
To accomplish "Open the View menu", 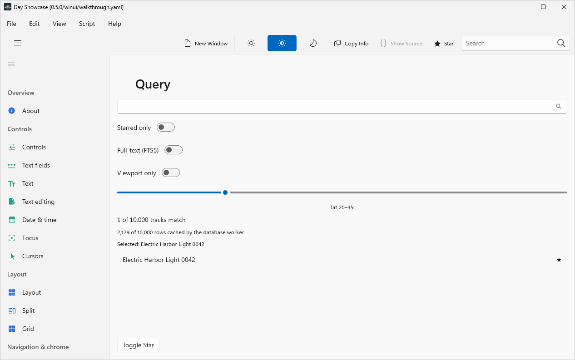I will tap(59, 24).
